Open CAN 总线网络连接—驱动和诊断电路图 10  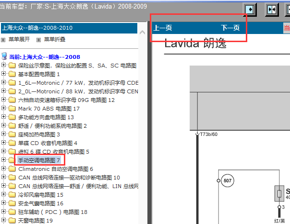click(x=69, y=178)
